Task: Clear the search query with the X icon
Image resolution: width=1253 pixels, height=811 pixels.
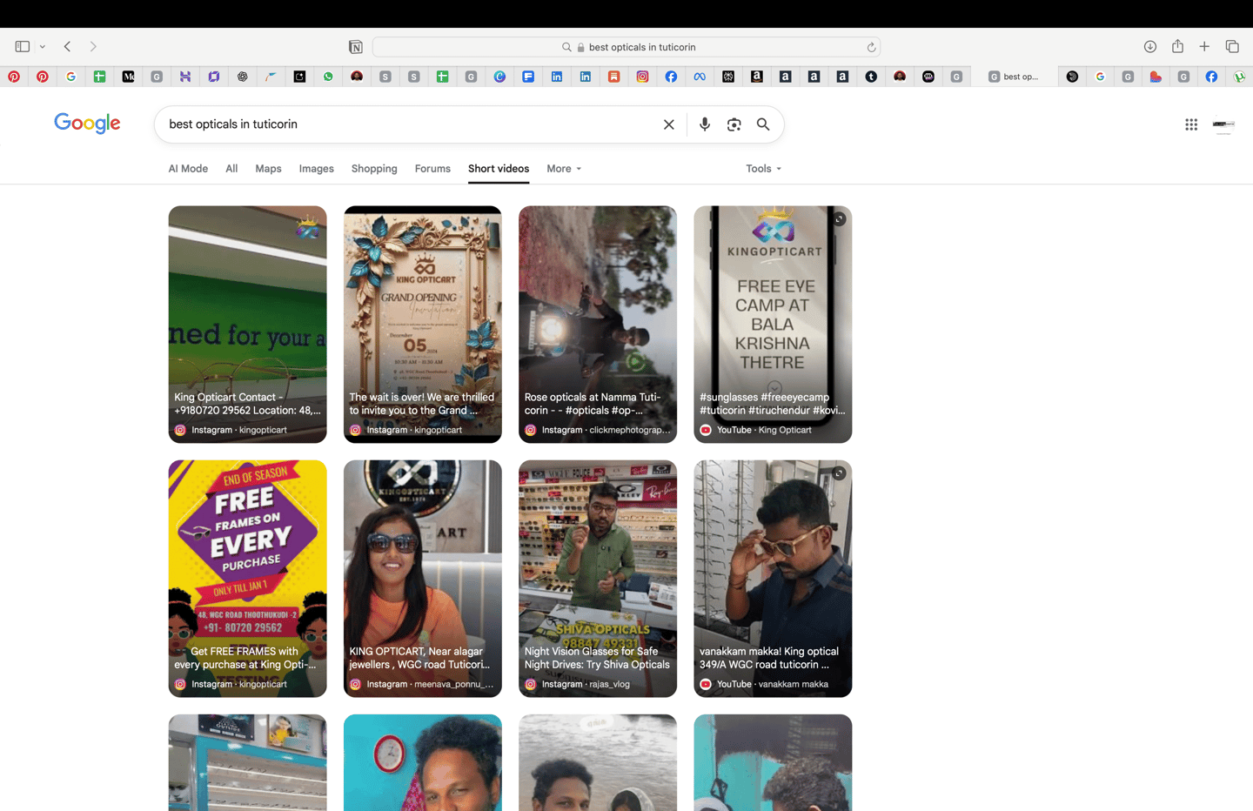Action: pyautogui.click(x=668, y=124)
